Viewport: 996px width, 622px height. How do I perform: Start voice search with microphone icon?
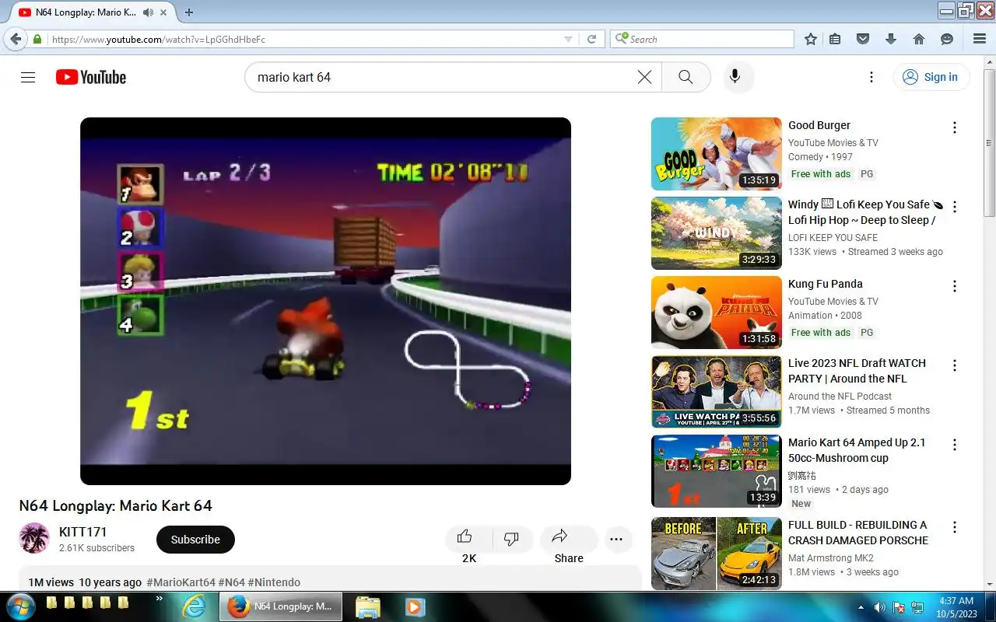735,77
